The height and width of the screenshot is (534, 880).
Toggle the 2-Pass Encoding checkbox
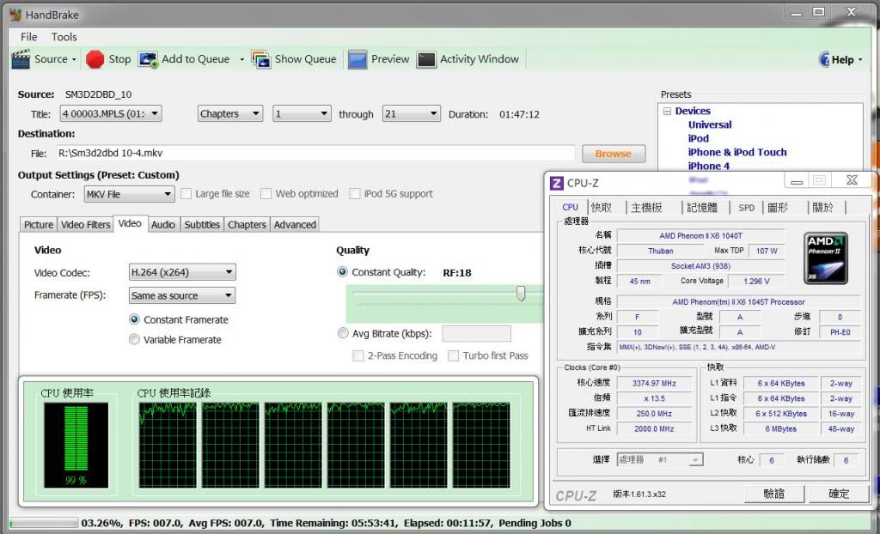(358, 356)
